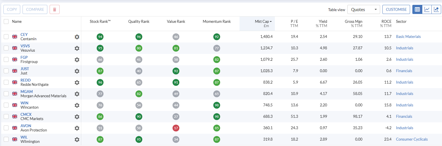Sort by Quality Rank column header

click(139, 21)
